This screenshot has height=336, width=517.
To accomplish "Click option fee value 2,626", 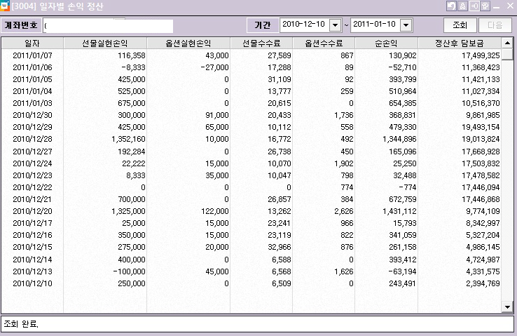I will coord(344,211).
